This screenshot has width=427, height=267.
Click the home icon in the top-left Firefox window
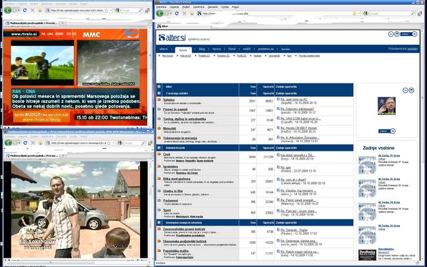click(40, 10)
